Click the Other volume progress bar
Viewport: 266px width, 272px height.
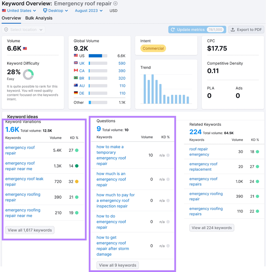(x=98, y=102)
